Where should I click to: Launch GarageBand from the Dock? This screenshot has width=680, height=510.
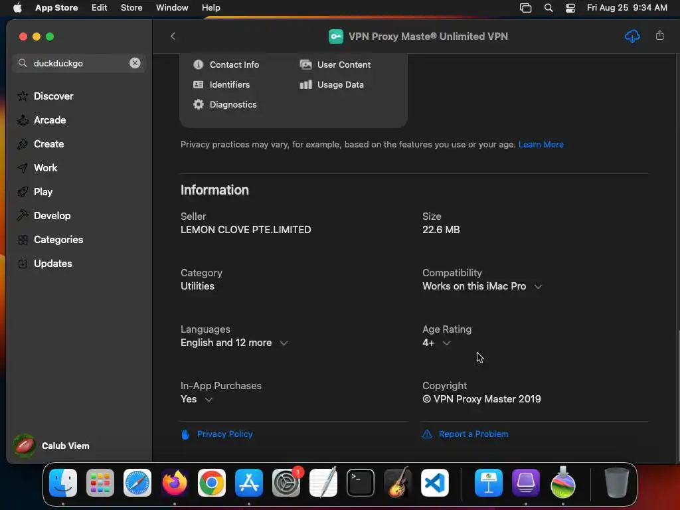pyautogui.click(x=397, y=483)
